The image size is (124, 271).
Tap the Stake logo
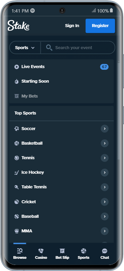(19, 26)
